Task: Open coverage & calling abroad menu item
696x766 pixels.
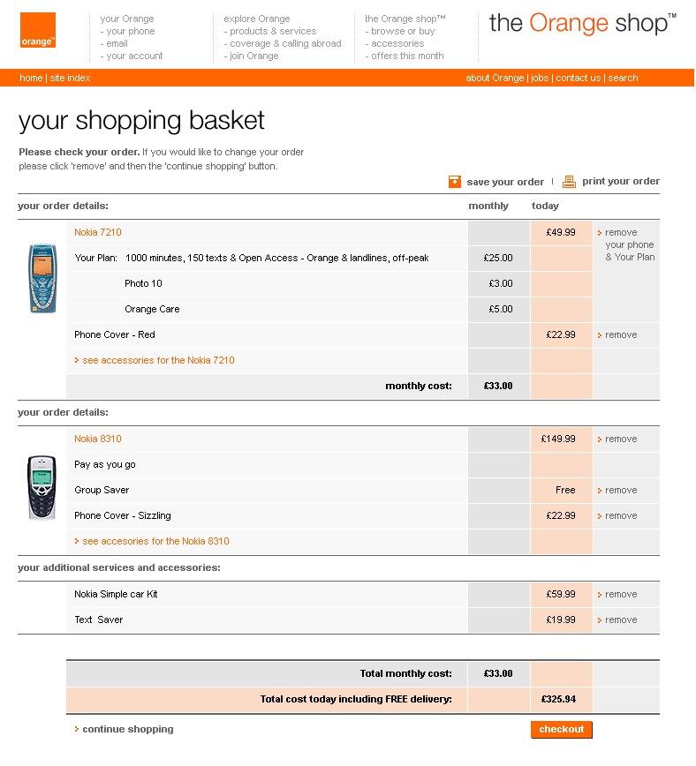Action: tap(285, 44)
